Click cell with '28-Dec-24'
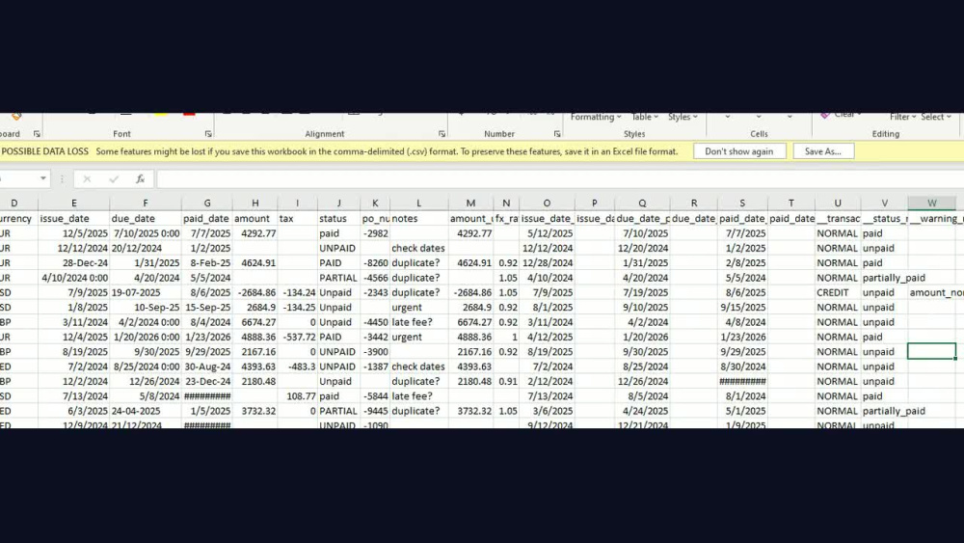 [x=74, y=263]
